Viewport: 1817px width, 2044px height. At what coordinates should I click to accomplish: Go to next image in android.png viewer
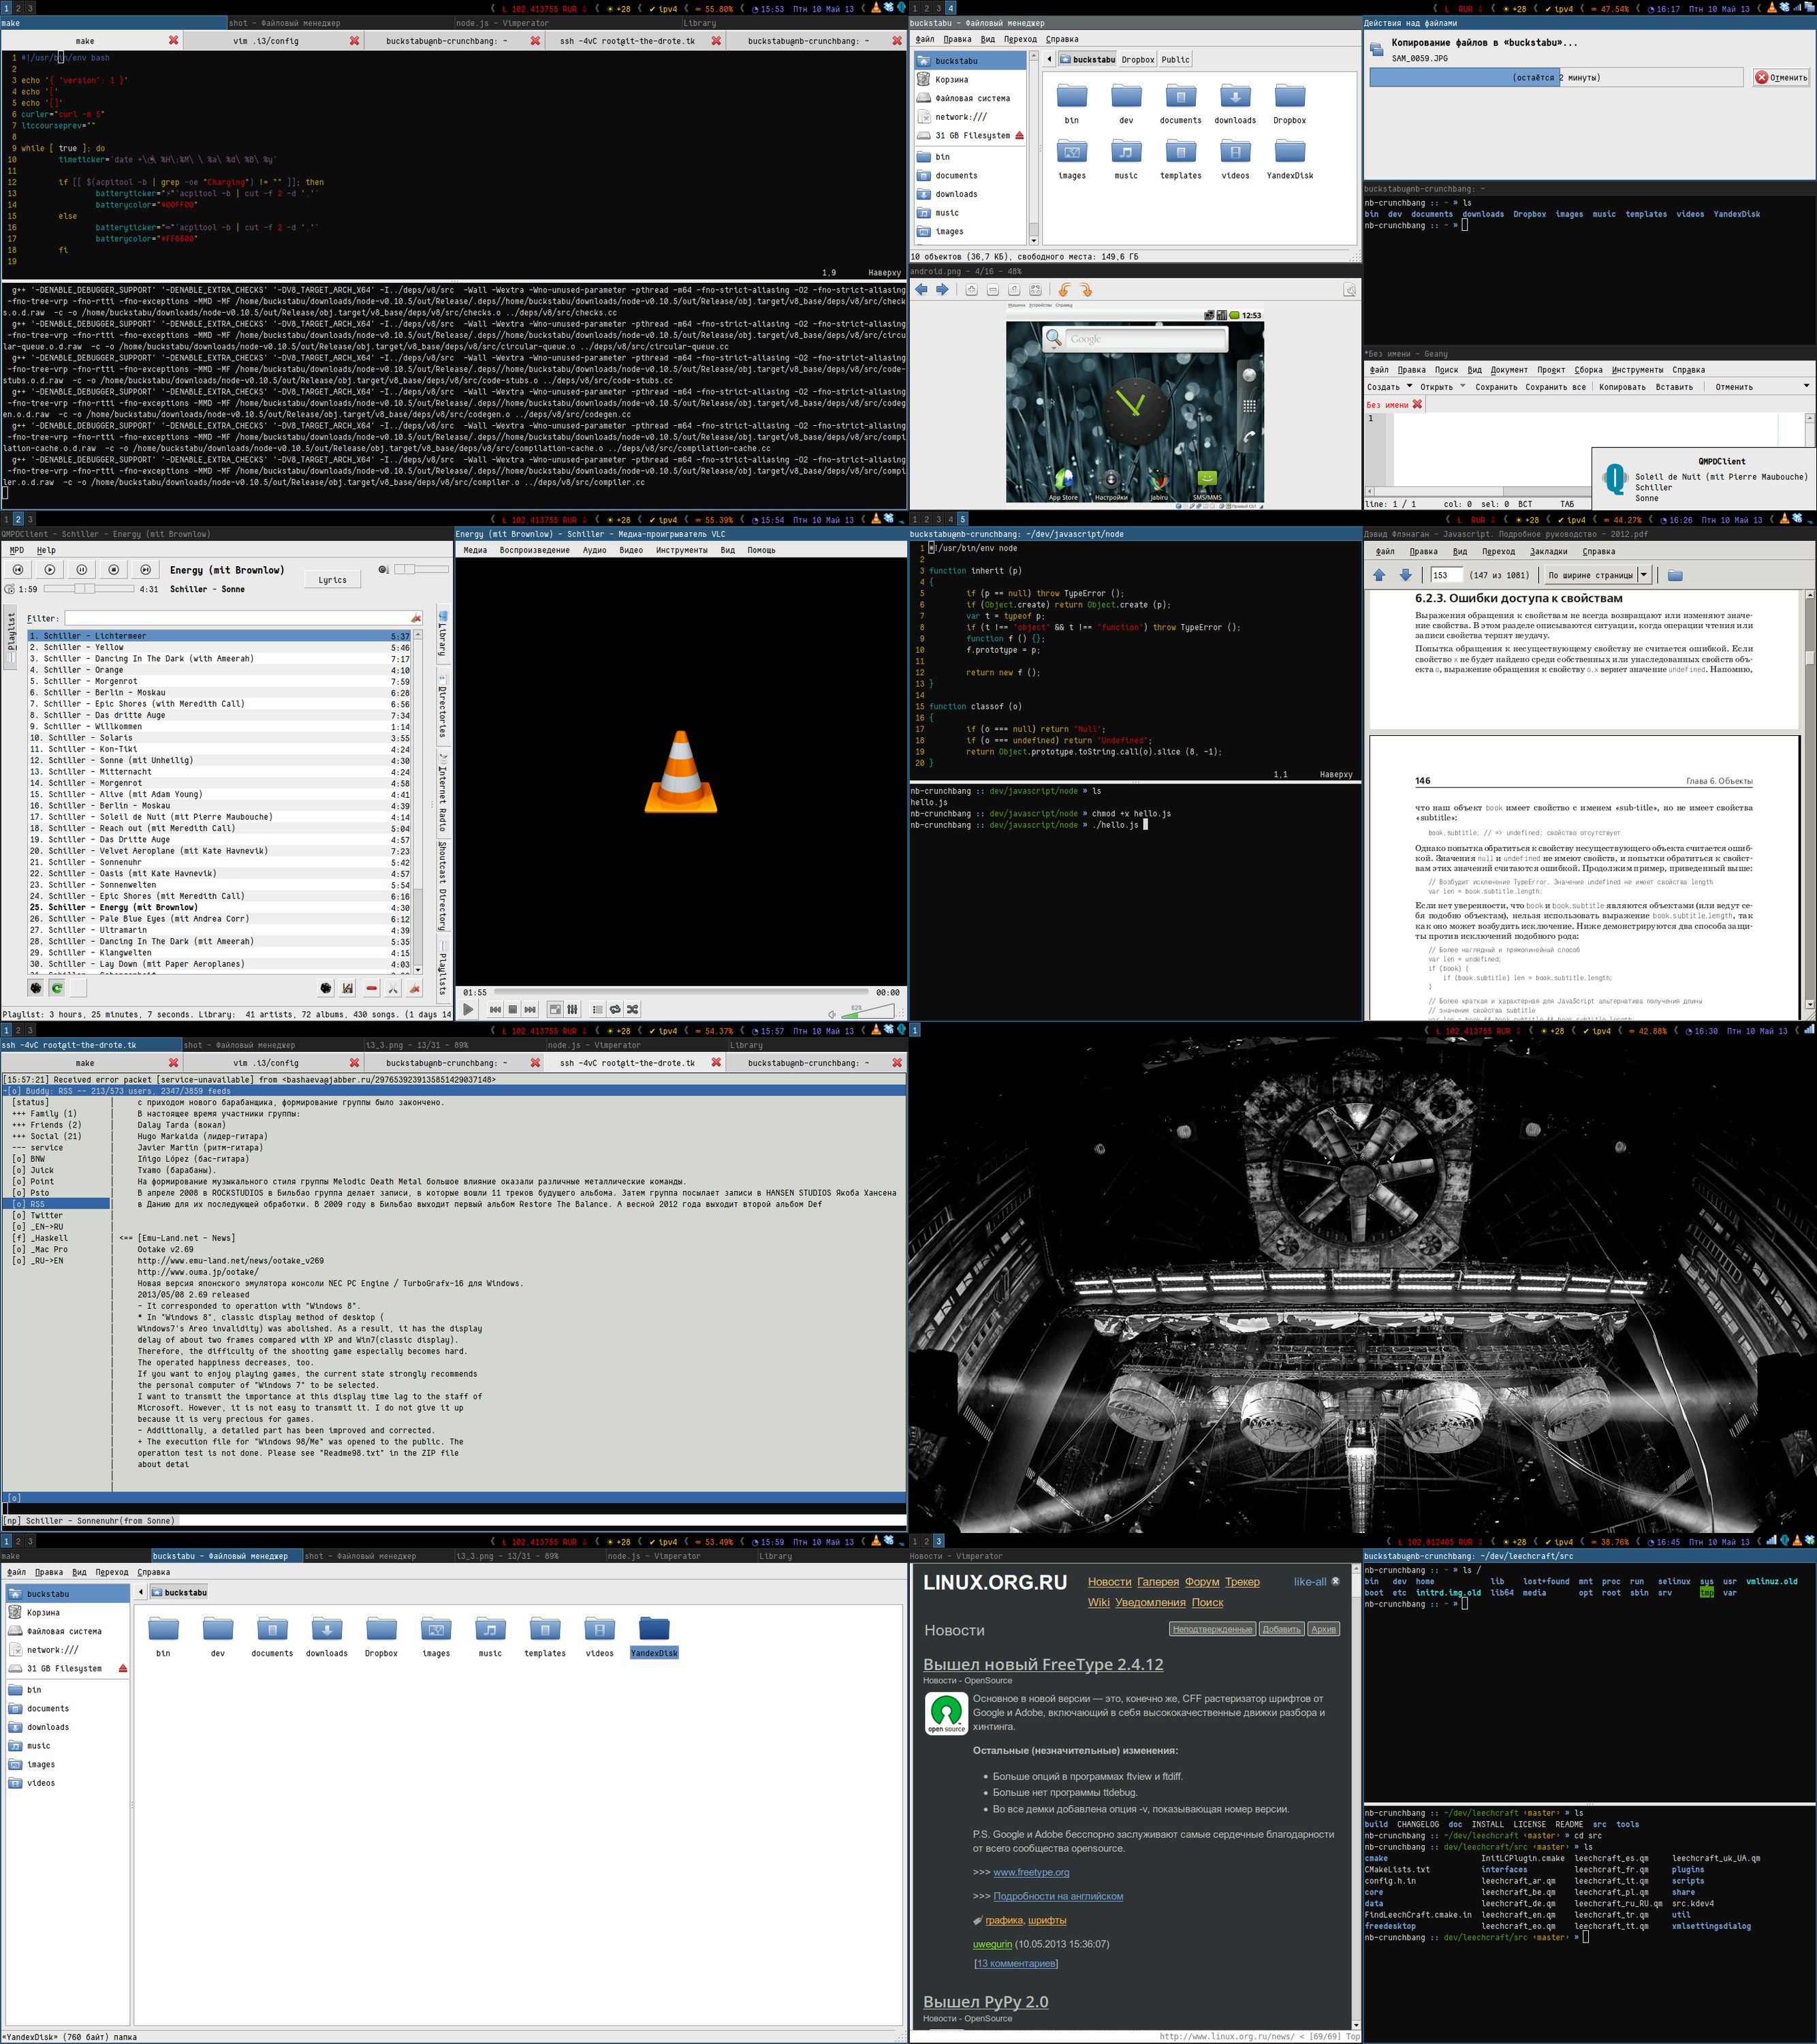943,290
